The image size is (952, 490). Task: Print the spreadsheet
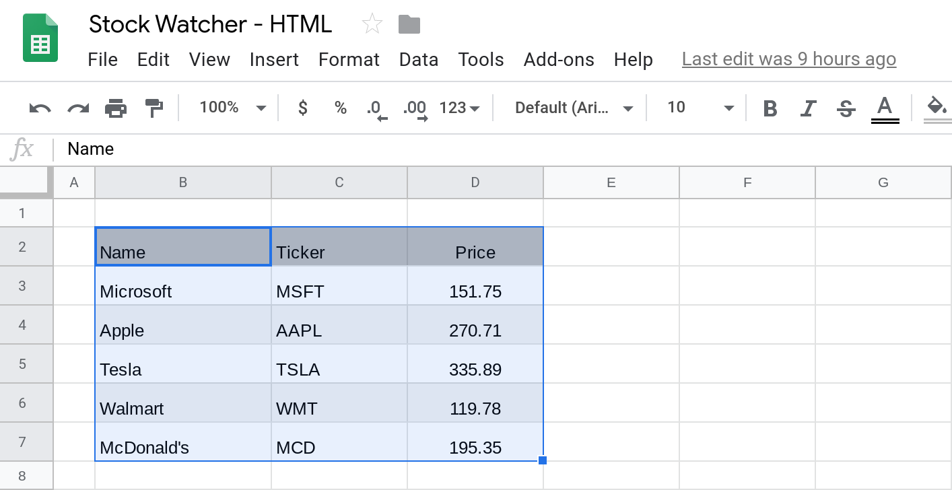pos(116,108)
